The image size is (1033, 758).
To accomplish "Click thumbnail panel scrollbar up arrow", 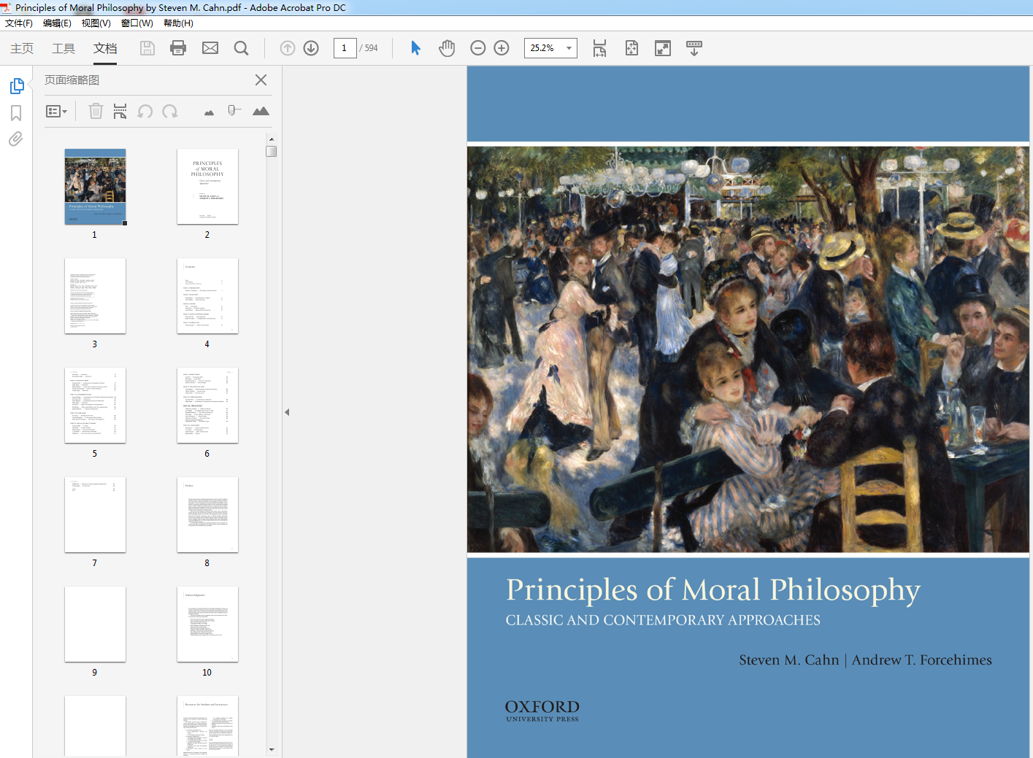I will click(272, 139).
